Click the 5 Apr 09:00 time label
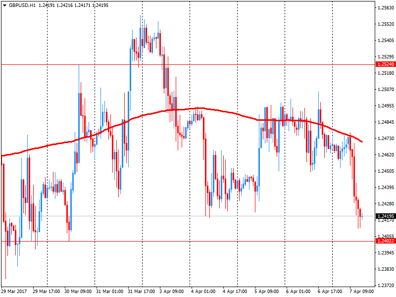The height and width of the screenshot is (297, 396). 266,292
